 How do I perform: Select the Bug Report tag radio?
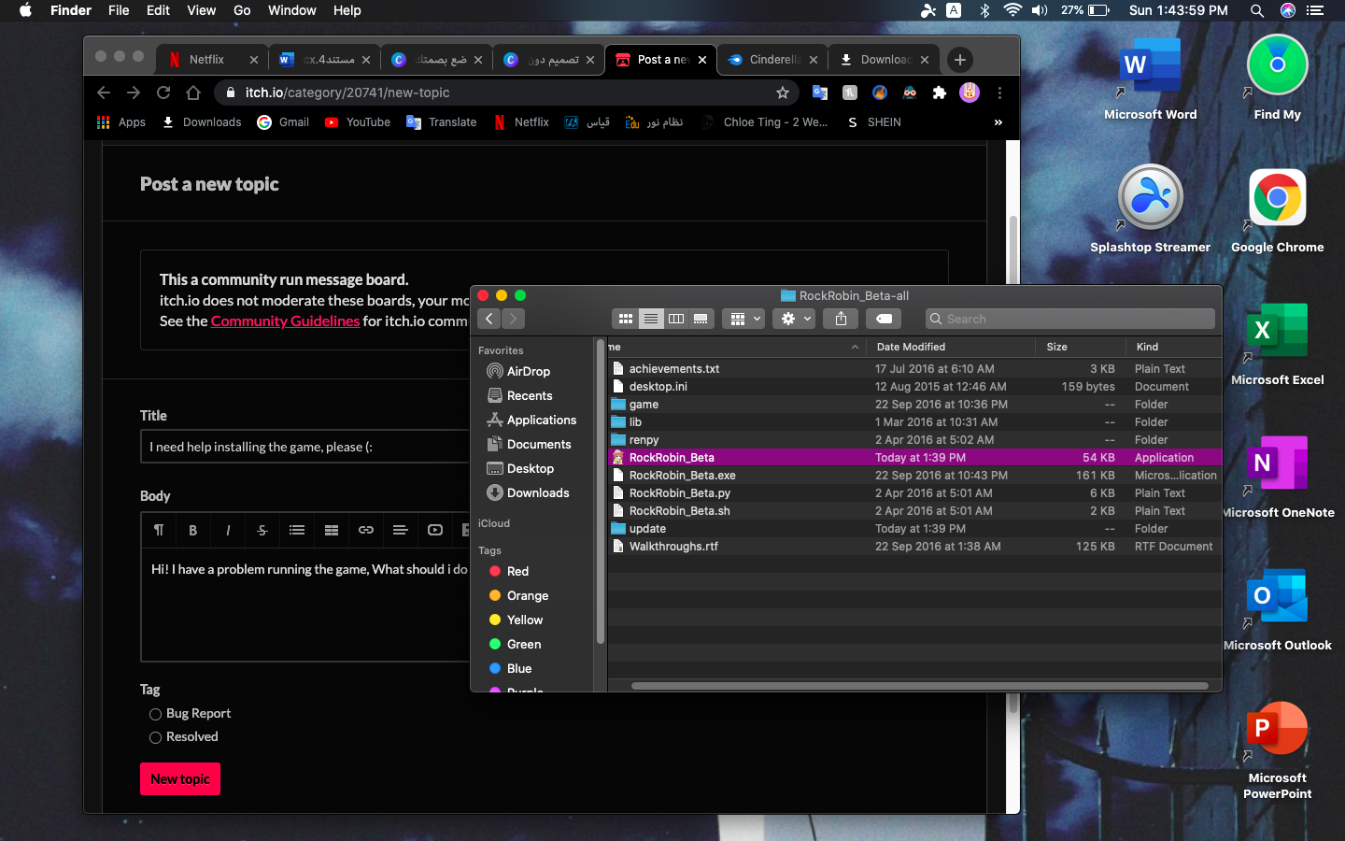[x=156, y=714]
